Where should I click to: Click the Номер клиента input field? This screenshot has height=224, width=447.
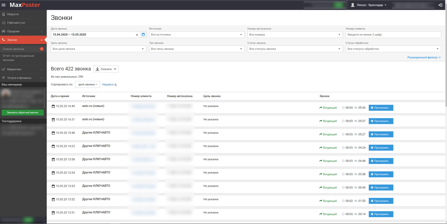(x=393, y=35)
